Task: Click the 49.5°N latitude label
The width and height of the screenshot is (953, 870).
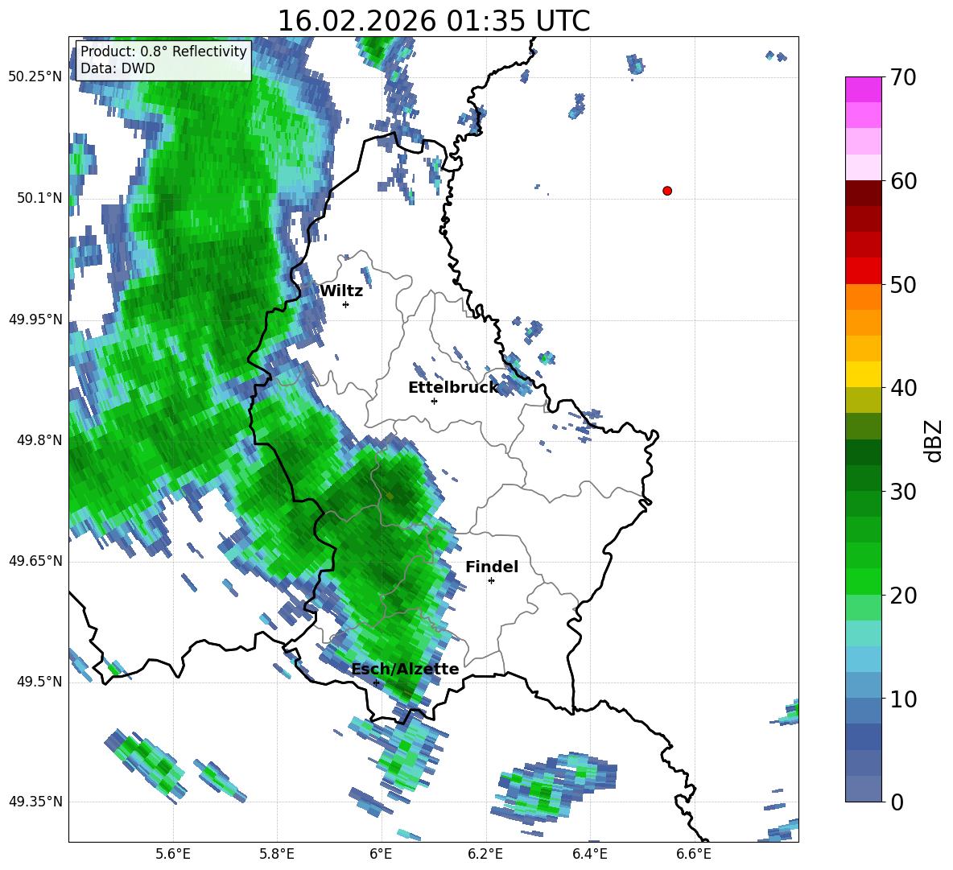Action: tap(39, 682)
